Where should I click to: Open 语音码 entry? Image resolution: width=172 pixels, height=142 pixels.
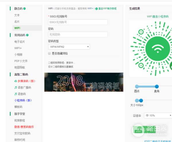point(22,94)
